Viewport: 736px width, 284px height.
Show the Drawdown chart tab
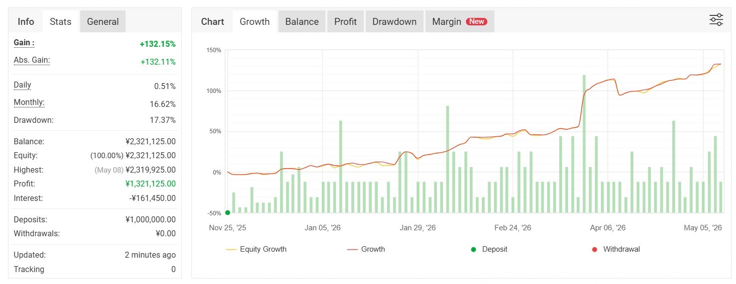pos(394,21)
